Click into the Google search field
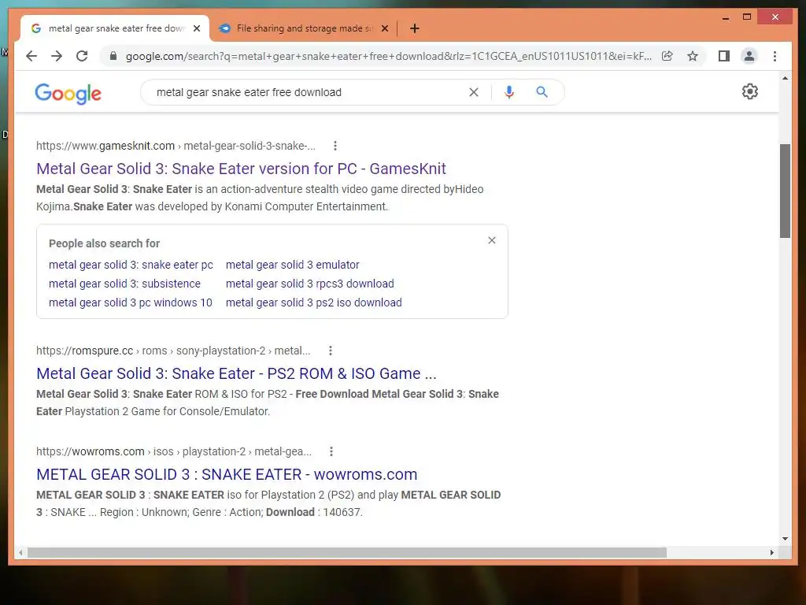The height and width of the screenshot is (605, 806). pos(309,92)
